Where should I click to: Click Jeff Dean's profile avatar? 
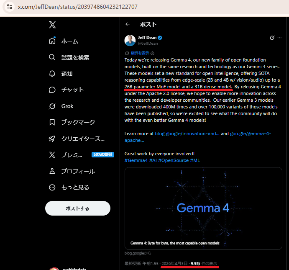130,40
